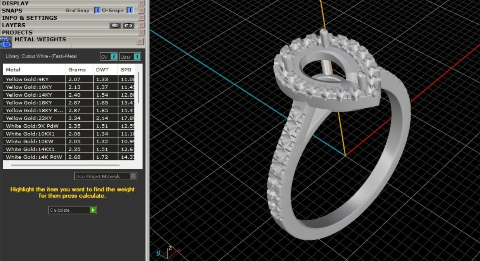
Task: Close the SNAPS panel
Action: pos(142,10)
